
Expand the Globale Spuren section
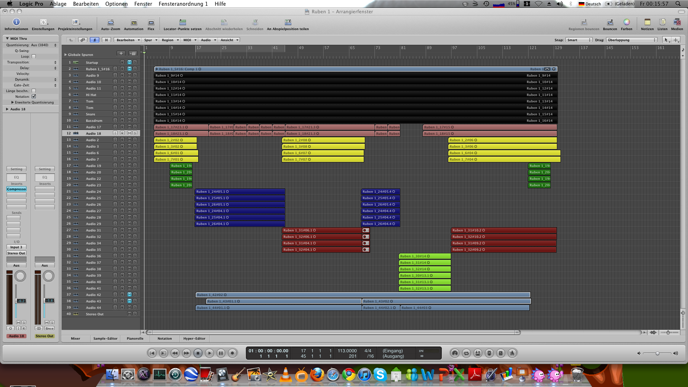click(66, 55)
